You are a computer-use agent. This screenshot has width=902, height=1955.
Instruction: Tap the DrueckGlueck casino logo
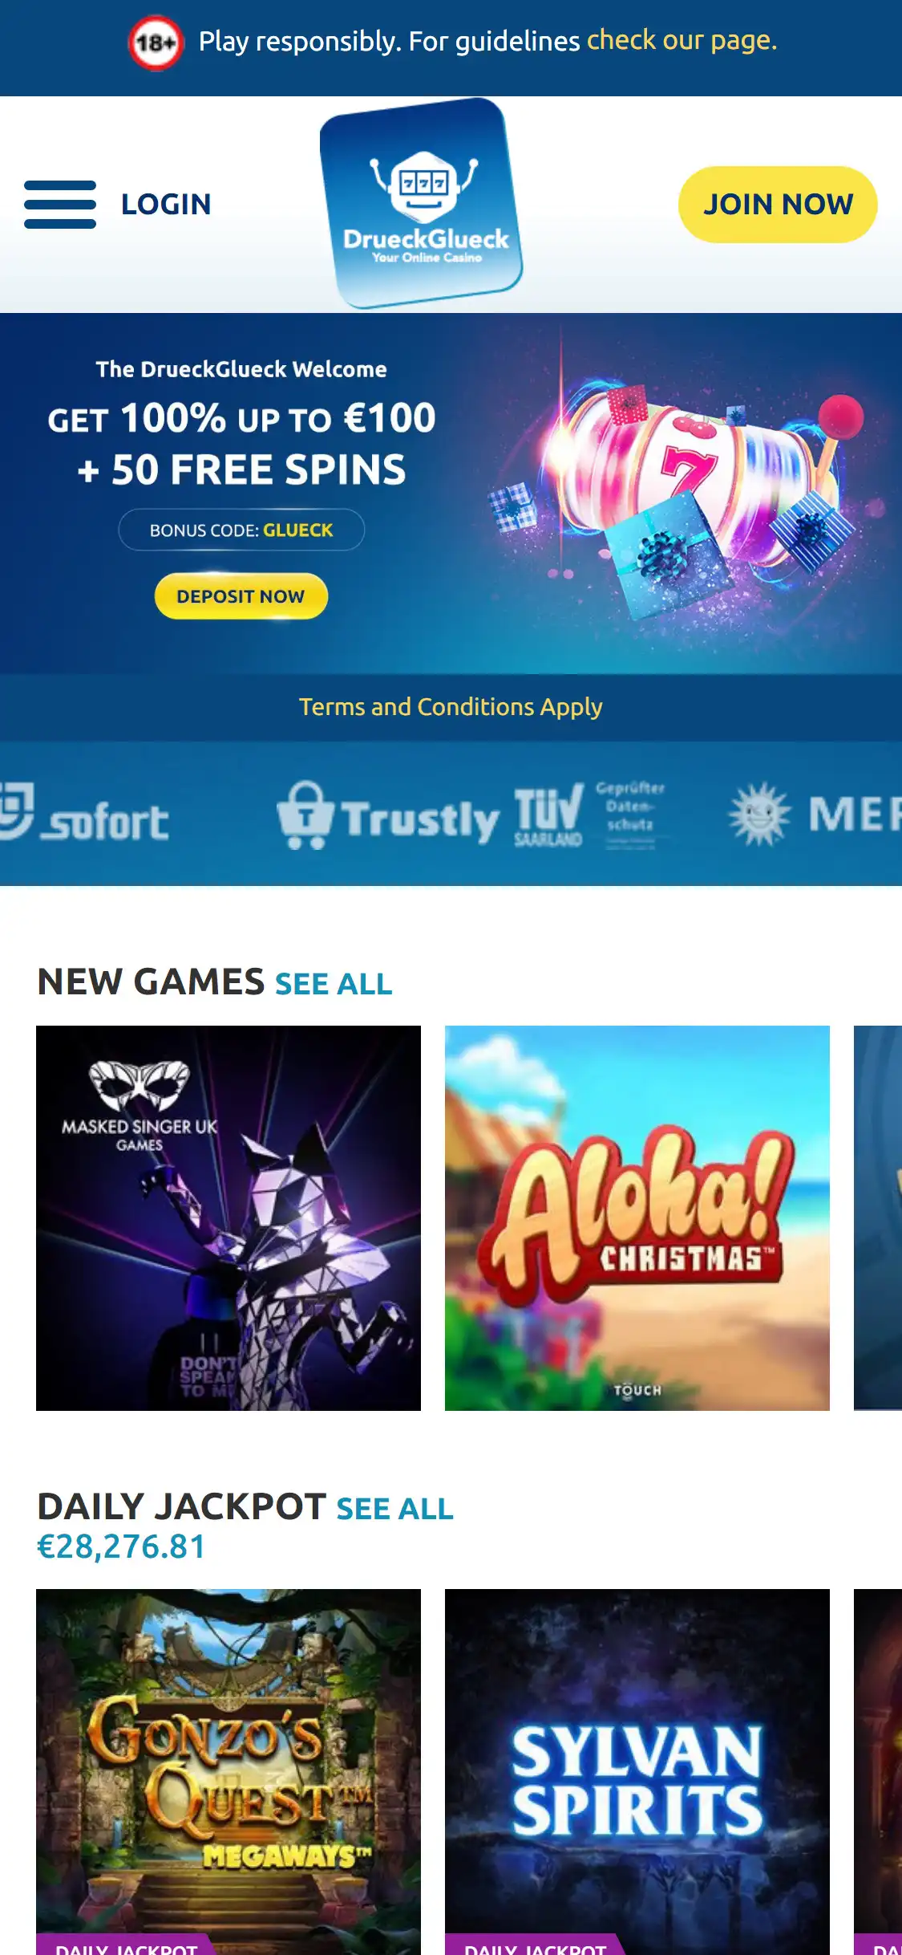point(421,204)
